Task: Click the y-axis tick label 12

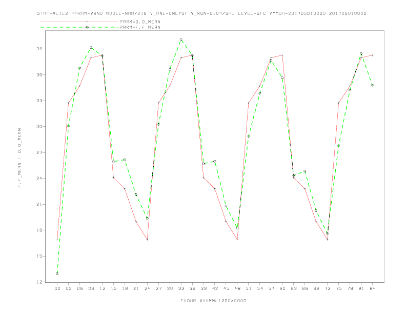Action: (39, 282)
